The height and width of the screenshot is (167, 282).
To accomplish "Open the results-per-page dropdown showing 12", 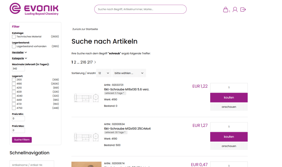I will [104, 73].
